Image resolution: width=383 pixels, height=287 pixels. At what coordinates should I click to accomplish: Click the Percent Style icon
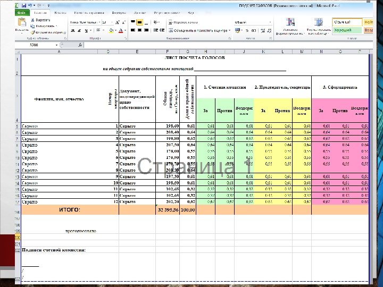pyautogui.click(x=247, y=30)
